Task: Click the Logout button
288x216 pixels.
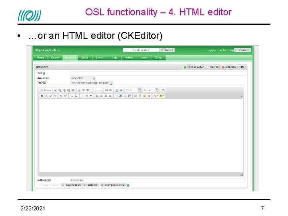Action: click(242, 50)
